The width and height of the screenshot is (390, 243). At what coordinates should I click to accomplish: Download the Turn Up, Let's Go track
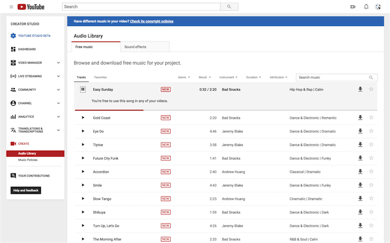coord(360,226)
